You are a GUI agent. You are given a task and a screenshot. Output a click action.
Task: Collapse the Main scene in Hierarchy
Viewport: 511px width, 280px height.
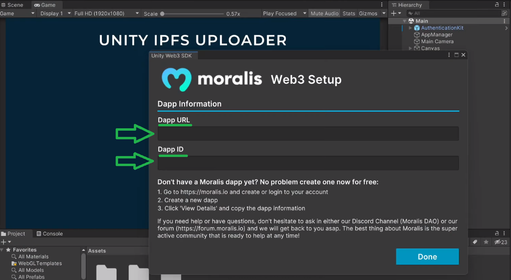(x=404, y=21)
